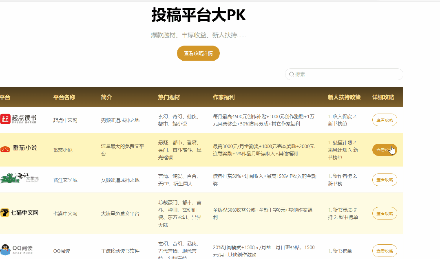Click 番茄 writer benefits cell 最高3000元/月全勤奖
This screenshot has width=440, height=259.
(x=263, y=150)
